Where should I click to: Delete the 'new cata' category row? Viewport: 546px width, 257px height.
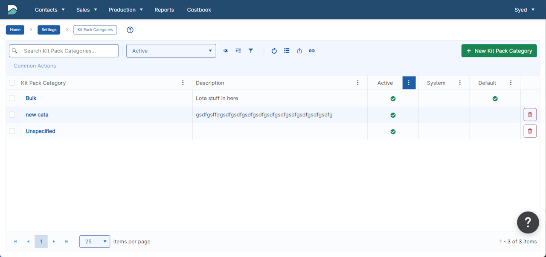[530, 115]
